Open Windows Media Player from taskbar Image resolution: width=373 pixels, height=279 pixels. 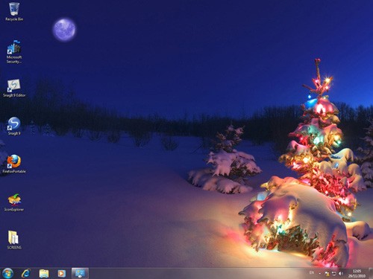[61, 273]
